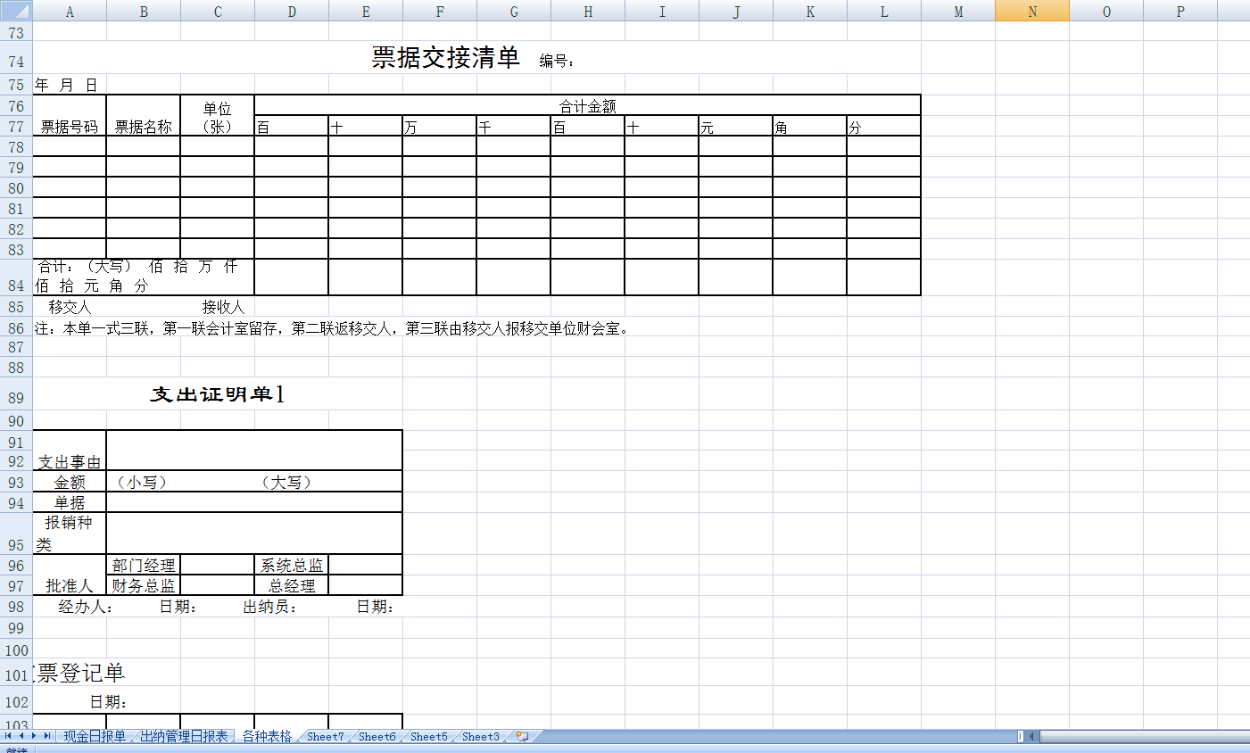Jump to the first sheet tab arrow

point(8,736)
